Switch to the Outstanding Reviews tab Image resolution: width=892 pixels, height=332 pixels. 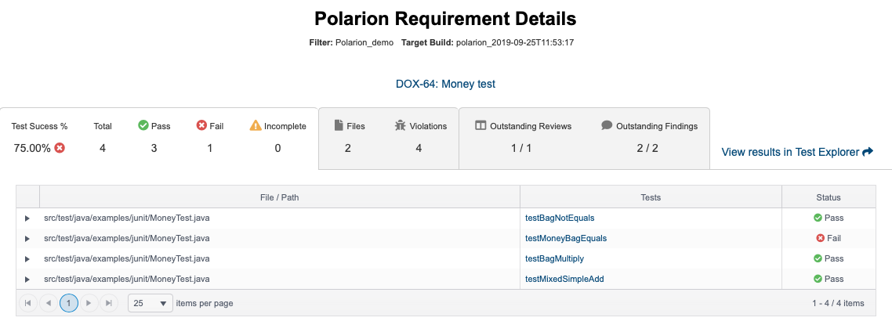[x=584, y=138]
